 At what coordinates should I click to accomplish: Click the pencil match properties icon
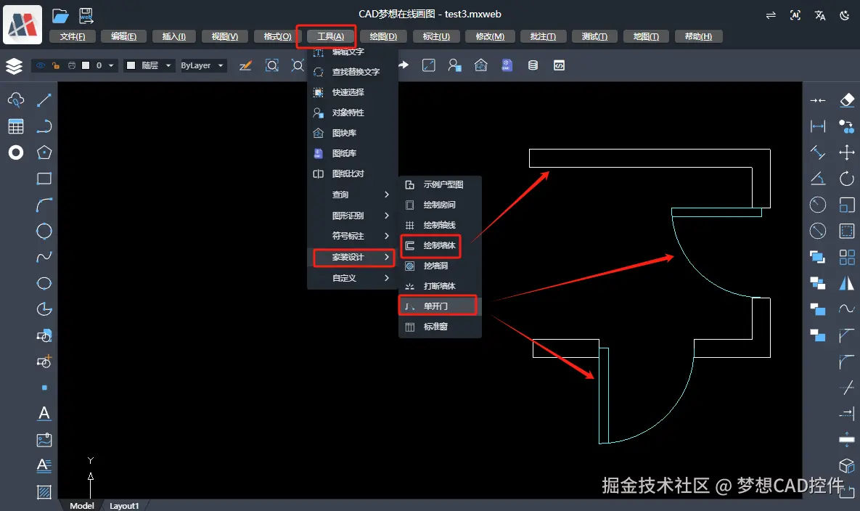coord(246,66)
